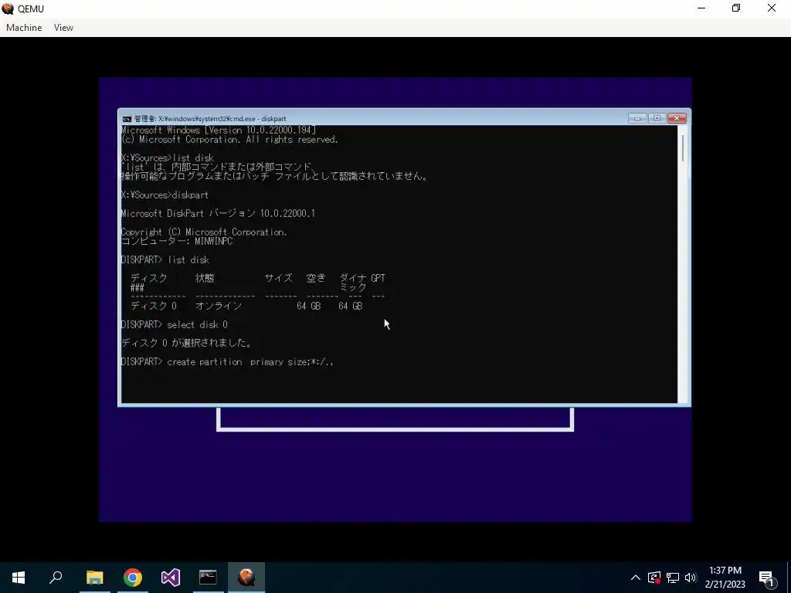Click the 'MINWINPC' computer name line
Screen dimensions: 791x593
coord(177,241)
